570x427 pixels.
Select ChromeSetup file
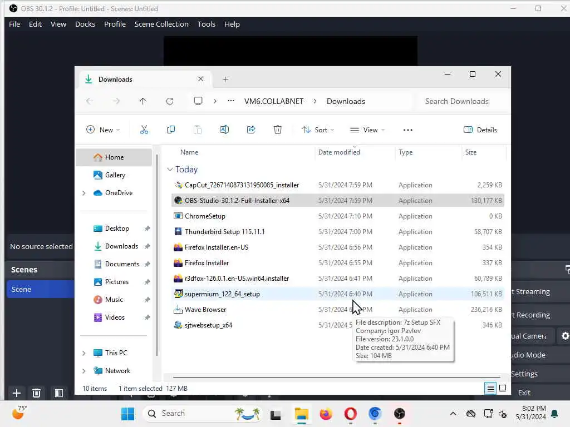point(337,216)
